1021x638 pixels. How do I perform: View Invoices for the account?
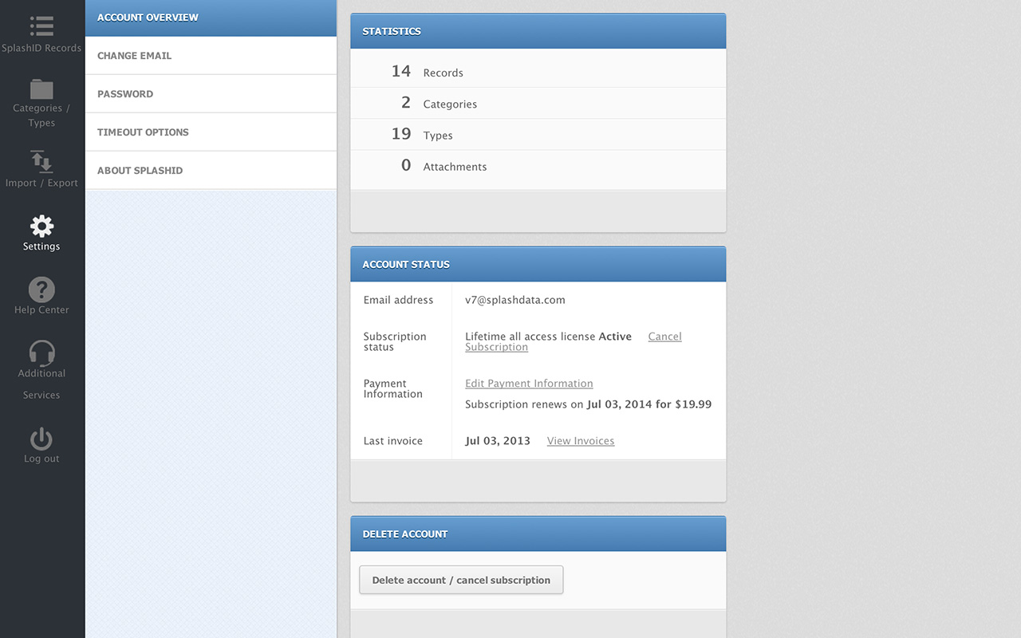(580, 440)
